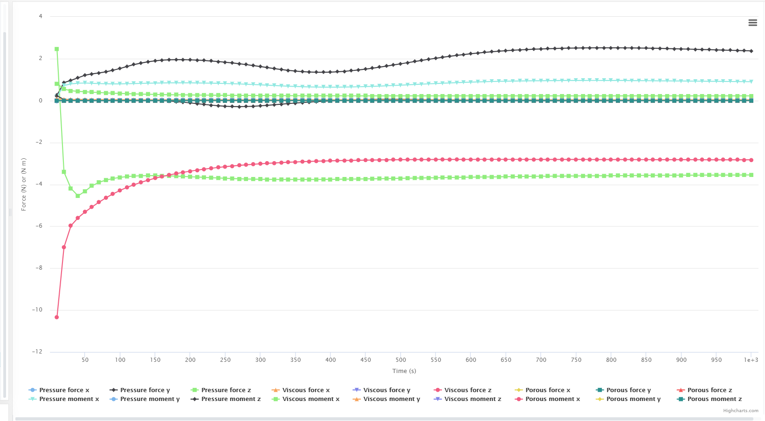Open the chart context menu hamburger icon
765x421 pixels.
pos(752,23)
